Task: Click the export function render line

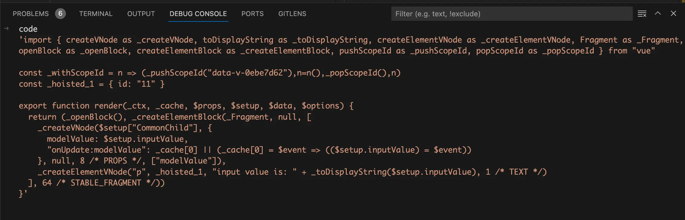Action: pyautogui.click(x=186, y=106)
